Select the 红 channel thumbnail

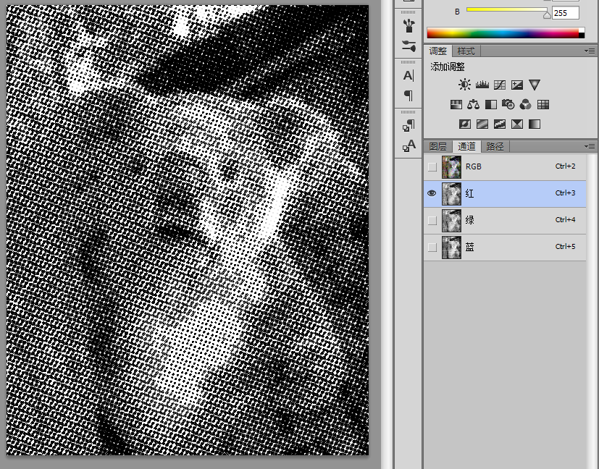click(451, 194)
